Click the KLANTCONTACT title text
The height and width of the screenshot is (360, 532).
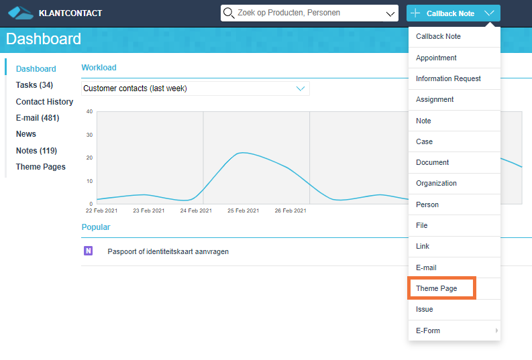click(x=70, y=13)
